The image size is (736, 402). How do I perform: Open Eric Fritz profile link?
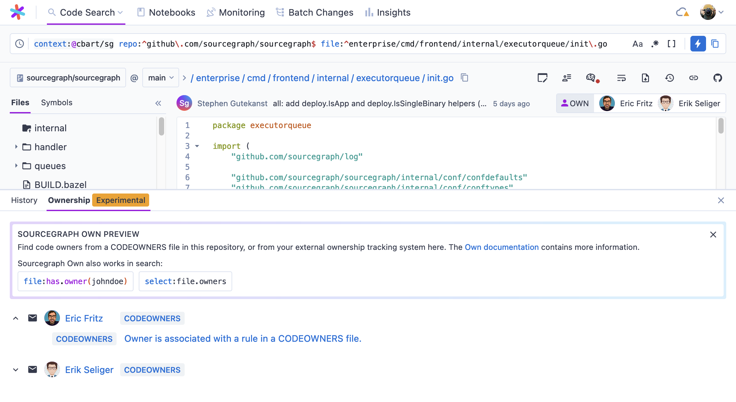(x=84, y=318)
